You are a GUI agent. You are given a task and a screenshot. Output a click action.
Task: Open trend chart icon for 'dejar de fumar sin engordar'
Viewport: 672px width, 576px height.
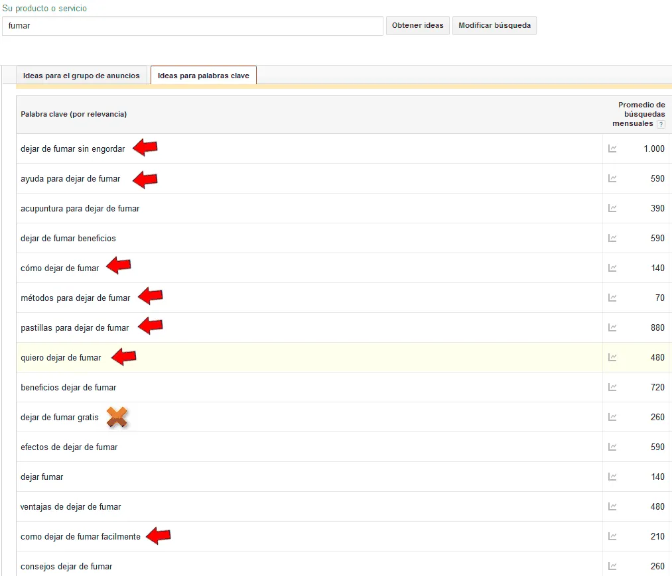point(612,149)
